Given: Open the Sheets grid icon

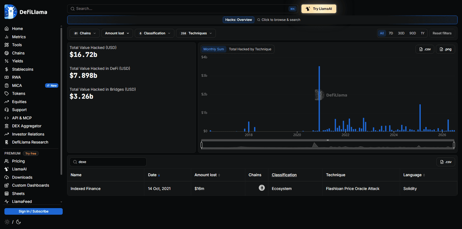Looking at the screenshot, I should click(7, 194).
